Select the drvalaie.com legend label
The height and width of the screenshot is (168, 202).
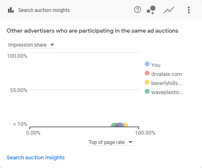coord(166,74)
